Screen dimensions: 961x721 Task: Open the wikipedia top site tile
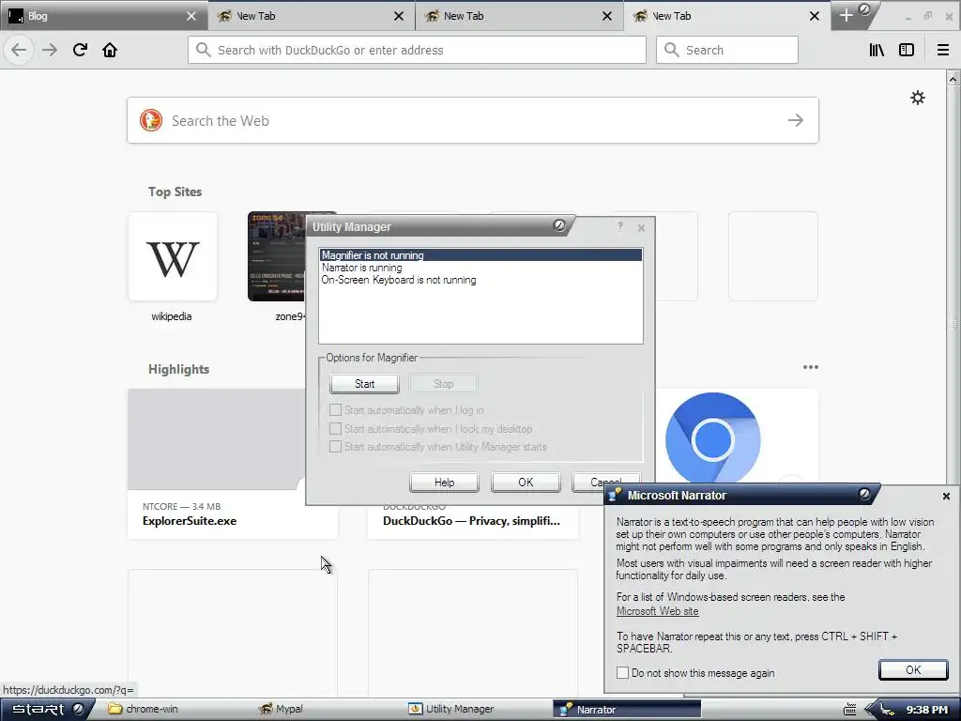[173, 257]
